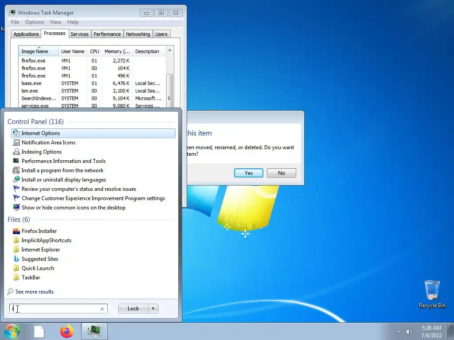
Task: Sort processes by Image Name column
Action: click(39, 51)
